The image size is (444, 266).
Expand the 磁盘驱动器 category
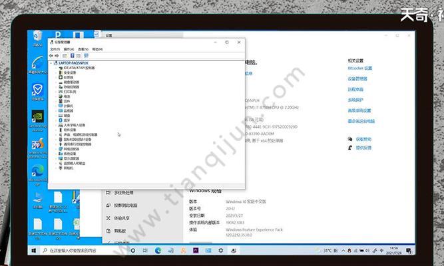tap(56, 82)
